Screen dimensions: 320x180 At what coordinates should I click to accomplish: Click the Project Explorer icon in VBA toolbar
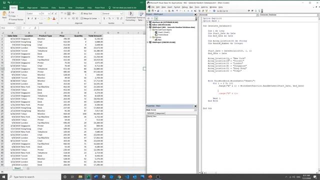pyautogui.click(x=199, y=11)
